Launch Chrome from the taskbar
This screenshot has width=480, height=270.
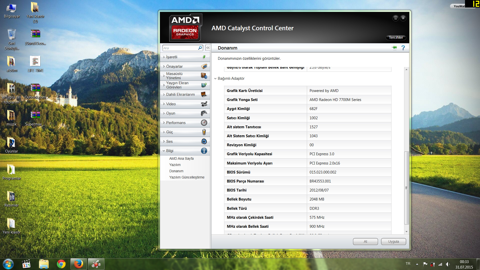click(61, 264)
